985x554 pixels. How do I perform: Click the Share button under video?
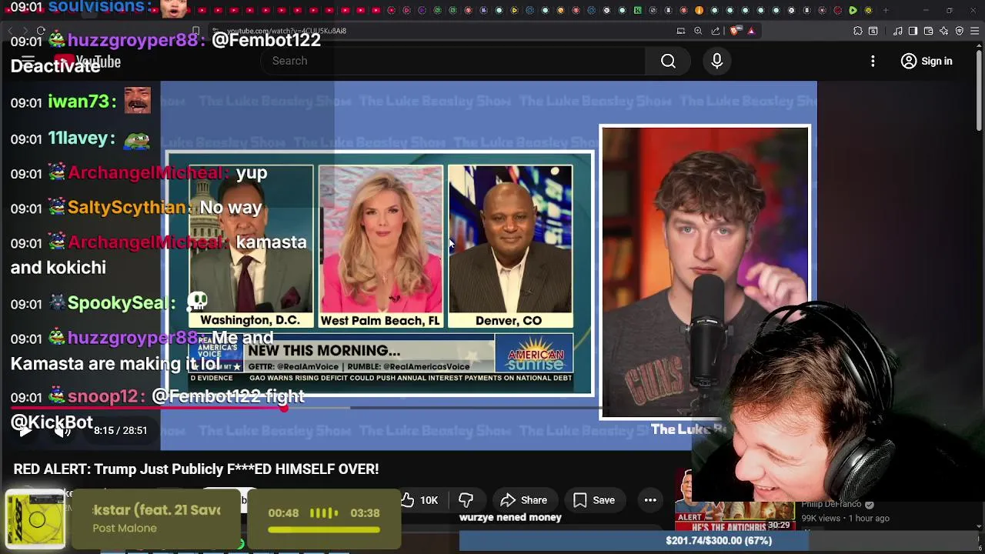pos(523,500)
